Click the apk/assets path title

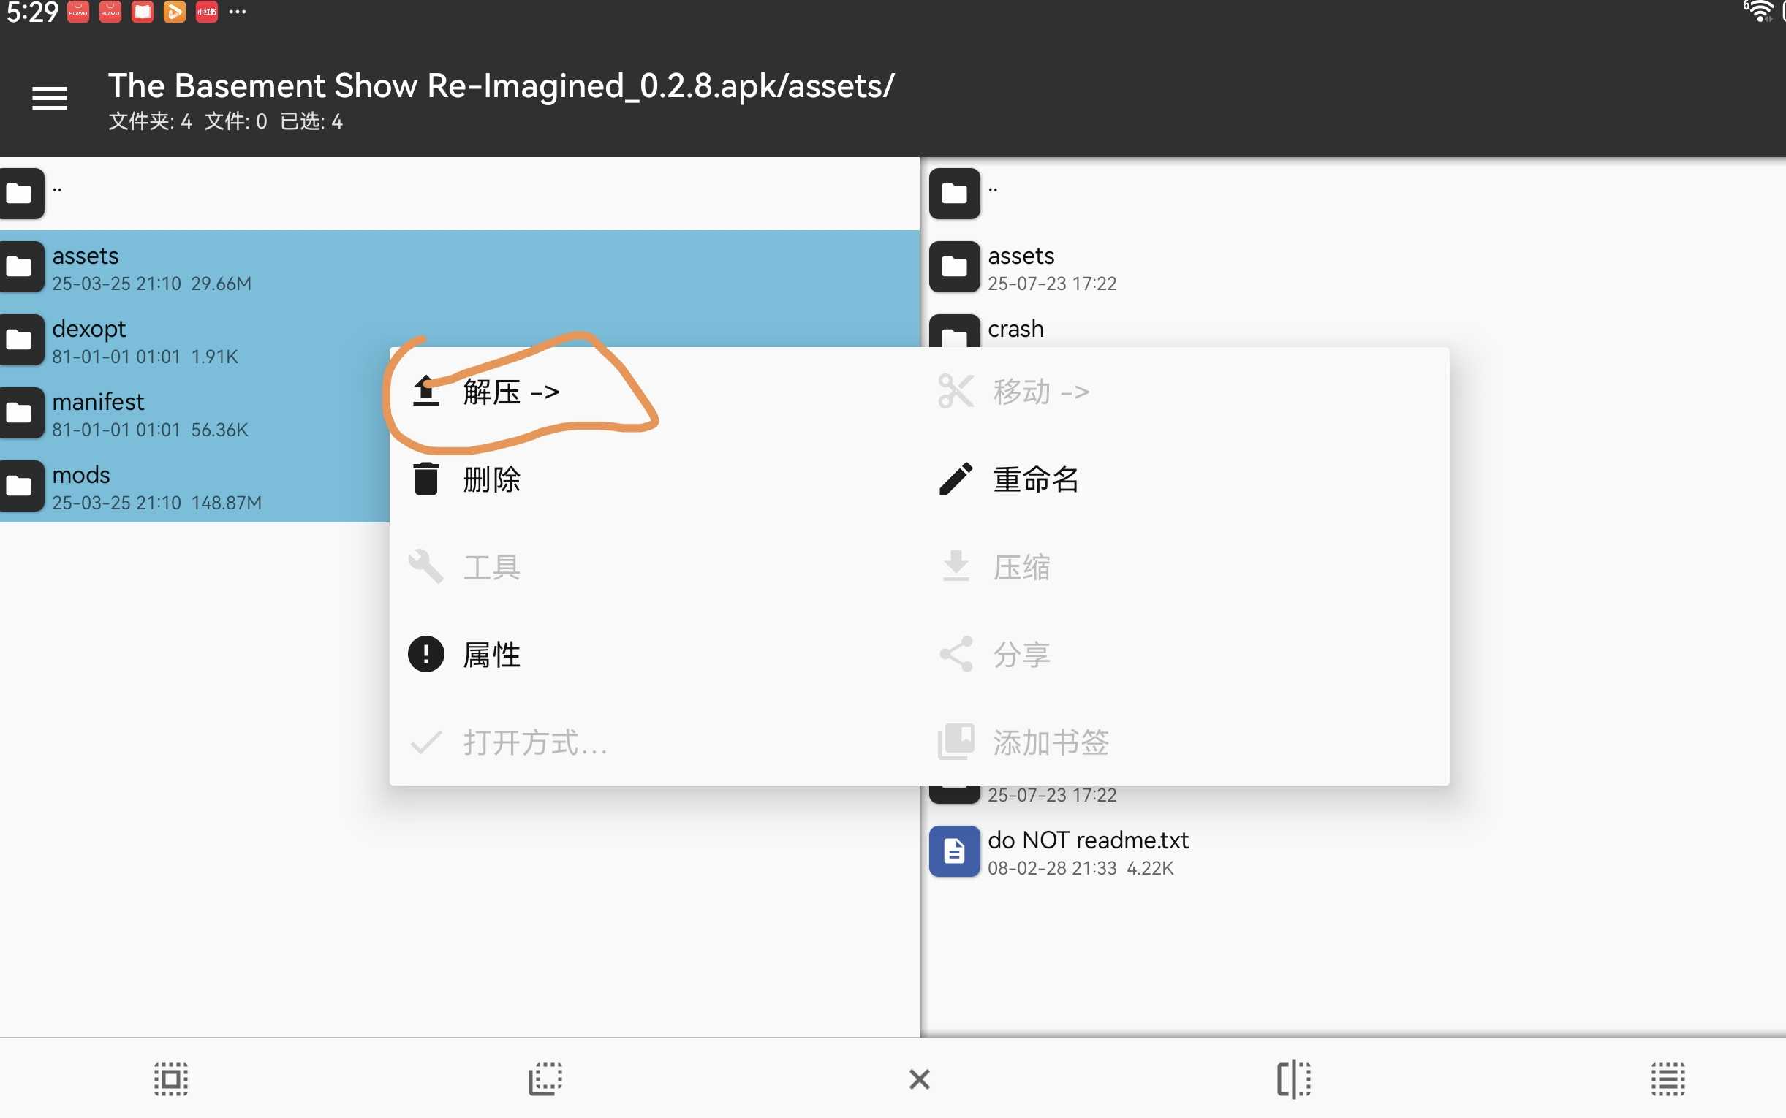(502, 85)
